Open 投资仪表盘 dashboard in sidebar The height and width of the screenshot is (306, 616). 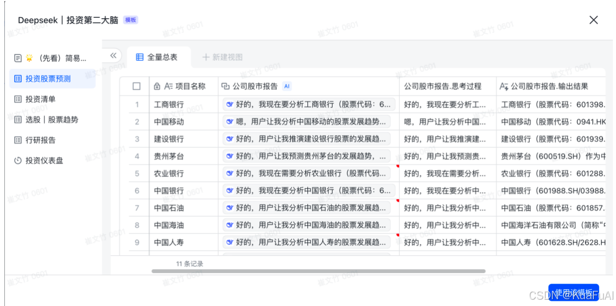tap(52, 160)
